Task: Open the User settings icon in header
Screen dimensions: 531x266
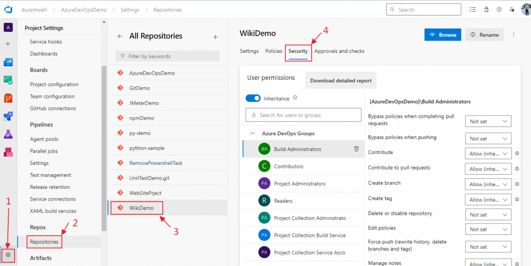Action: coord(512,9)
